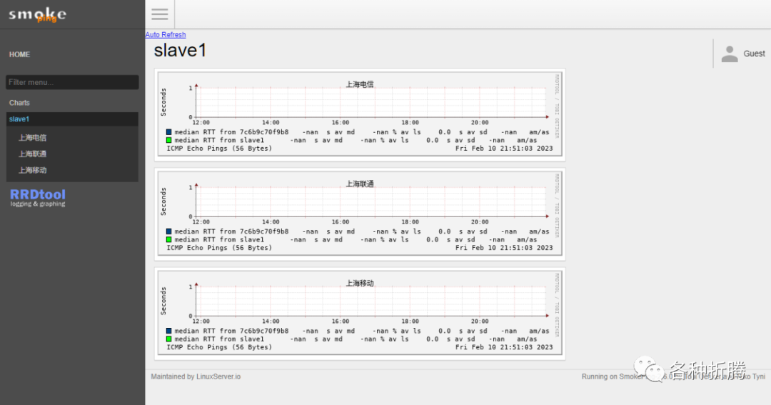Image resolution: width=771 pixels, height=405 pixels.
Task: Open 上海移动 in sidebar
Action: pyautogui.click(x=32, y=170)
